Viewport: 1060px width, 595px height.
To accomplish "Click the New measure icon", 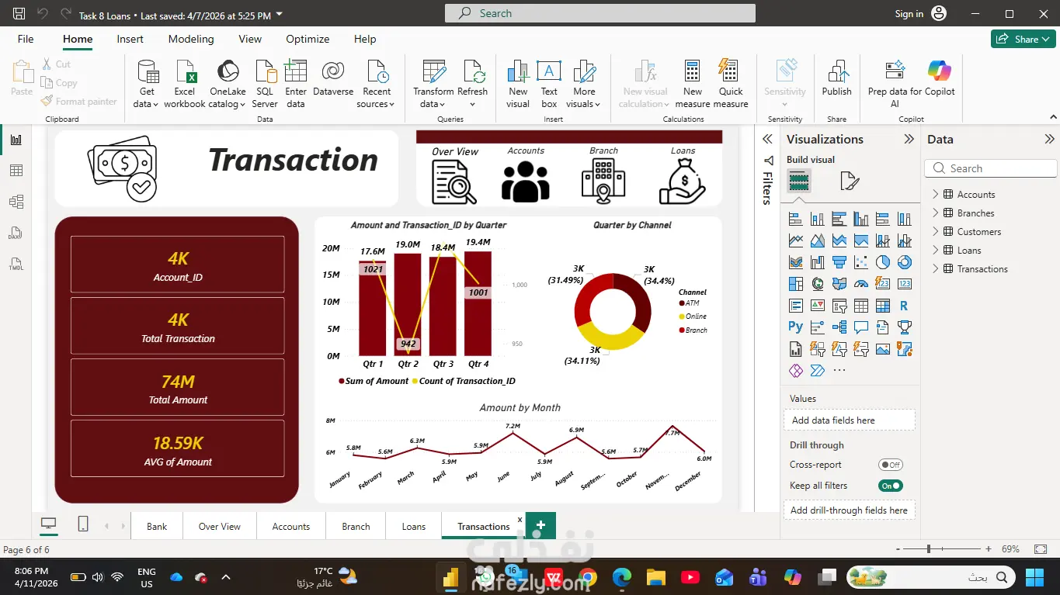I will [693, 84].
